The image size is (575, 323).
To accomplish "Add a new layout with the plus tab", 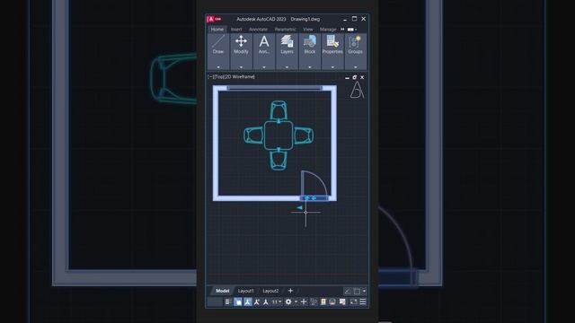I will click(x=290, y=291).
